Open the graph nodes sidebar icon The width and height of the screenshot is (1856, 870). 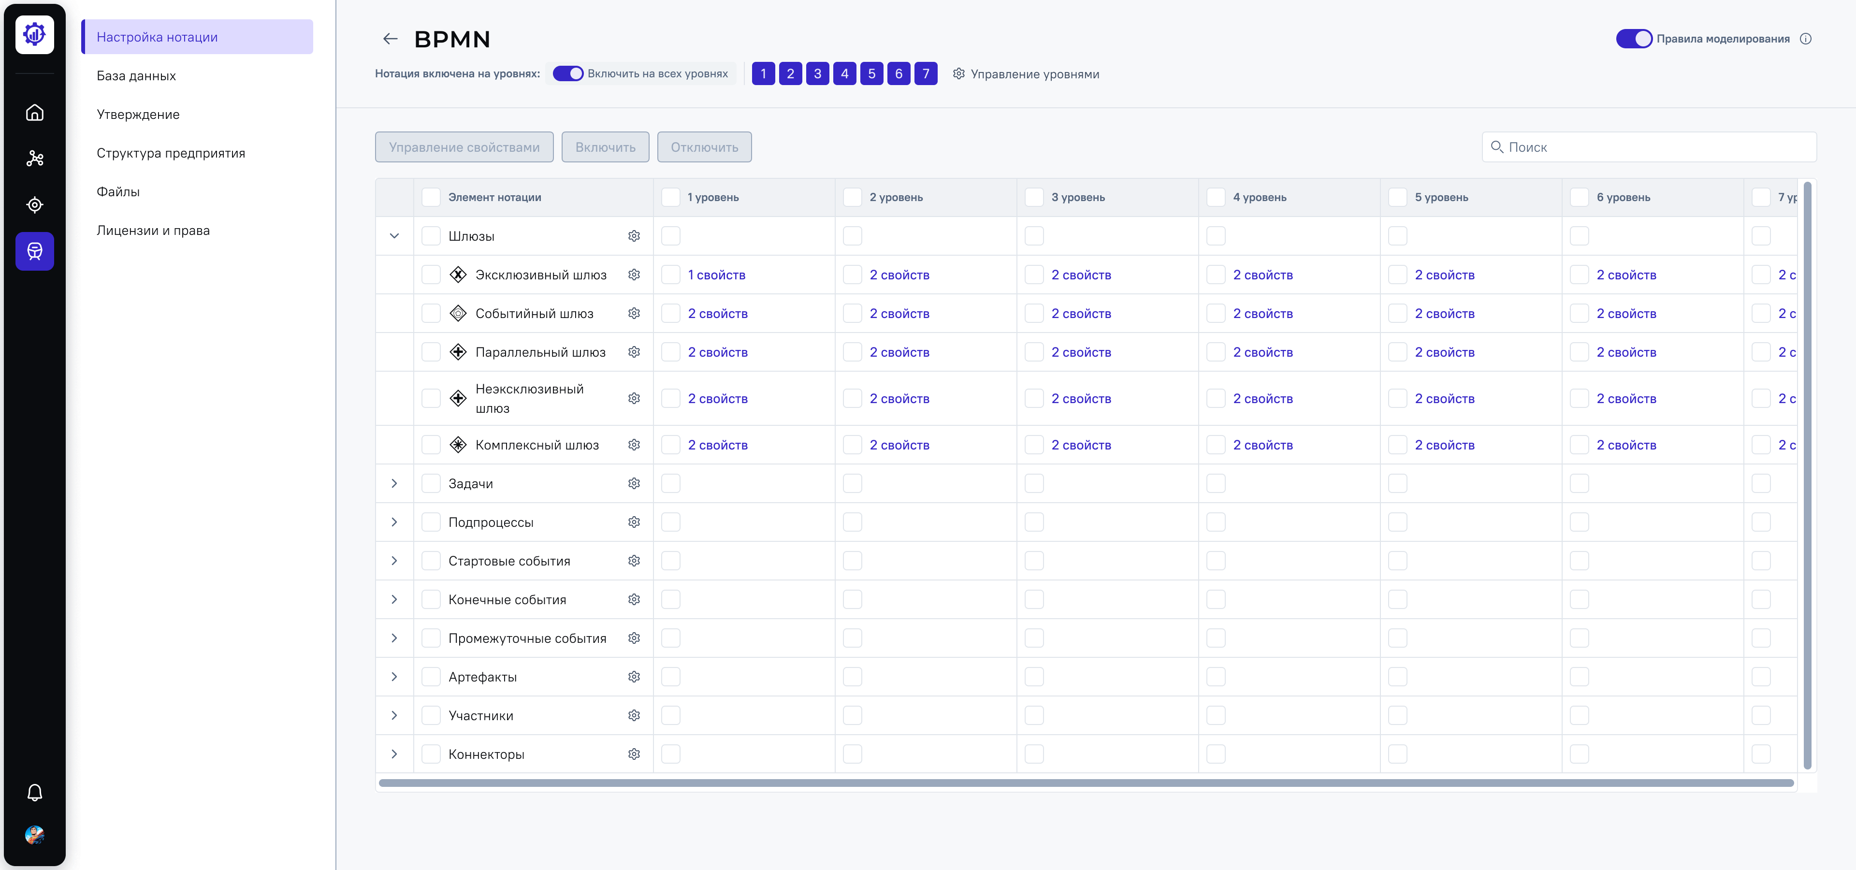click(35, 159)
